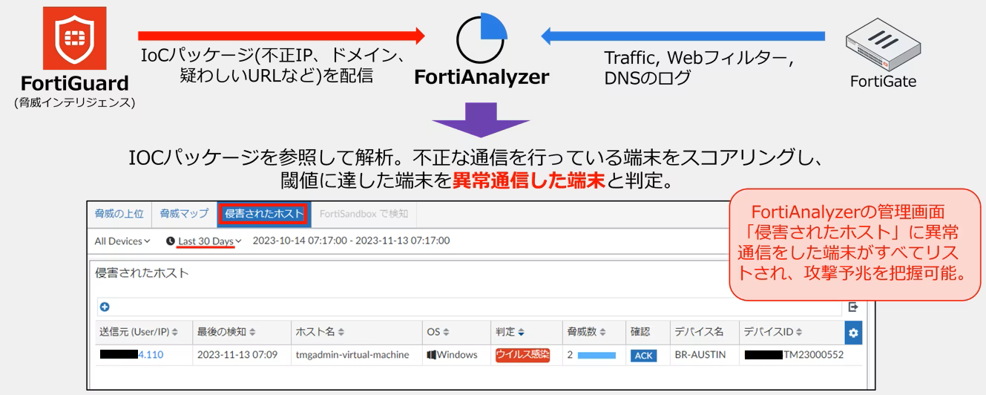Click the ウイルス感染 verdict badge
This screenshot has width=986, height=395.
click(522, 355)
